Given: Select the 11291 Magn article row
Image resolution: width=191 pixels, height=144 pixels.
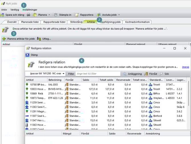Looking at the screenshot, I should coord(106,112).
